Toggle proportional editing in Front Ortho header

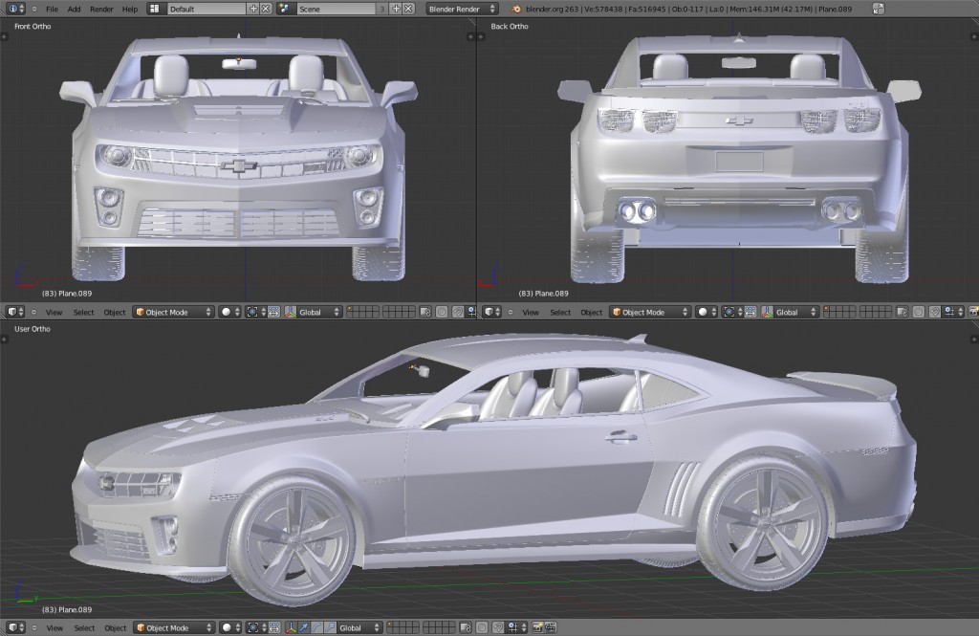[442, 312]
